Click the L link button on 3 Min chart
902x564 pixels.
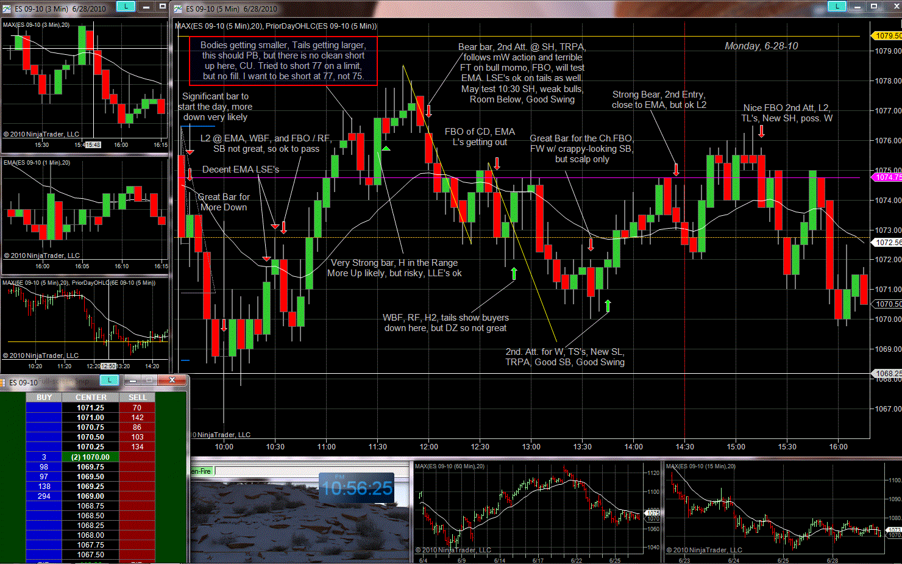coord(126,7)
